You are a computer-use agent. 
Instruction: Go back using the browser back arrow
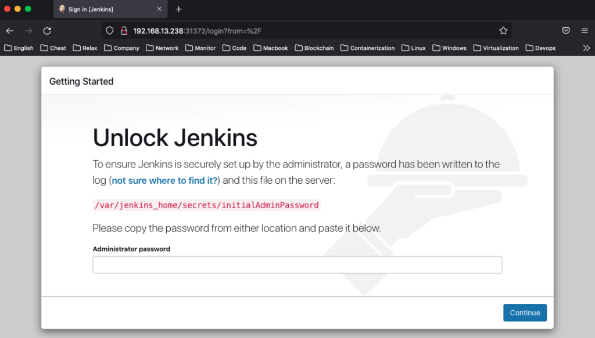[10, 31]
